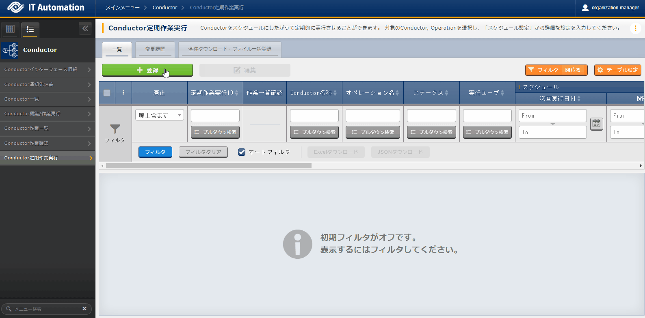645x318 pixels.
Task: Close the filter panel via フィルタ 閉じる toggle
Action: [x=556, y=70]
